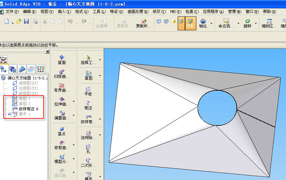Image resolution: width=286 pixels, height=180 pixels.
Task: Click the 弯边 flange tool
Action: [x=88, y=105]
